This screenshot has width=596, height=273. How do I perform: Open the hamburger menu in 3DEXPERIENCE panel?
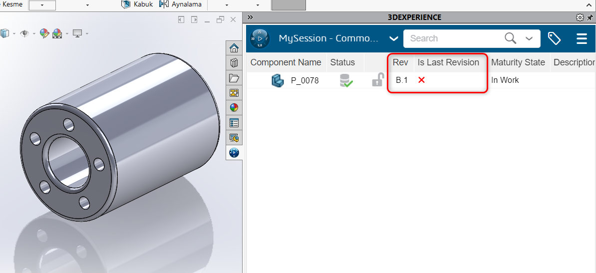tap(582, 38)
